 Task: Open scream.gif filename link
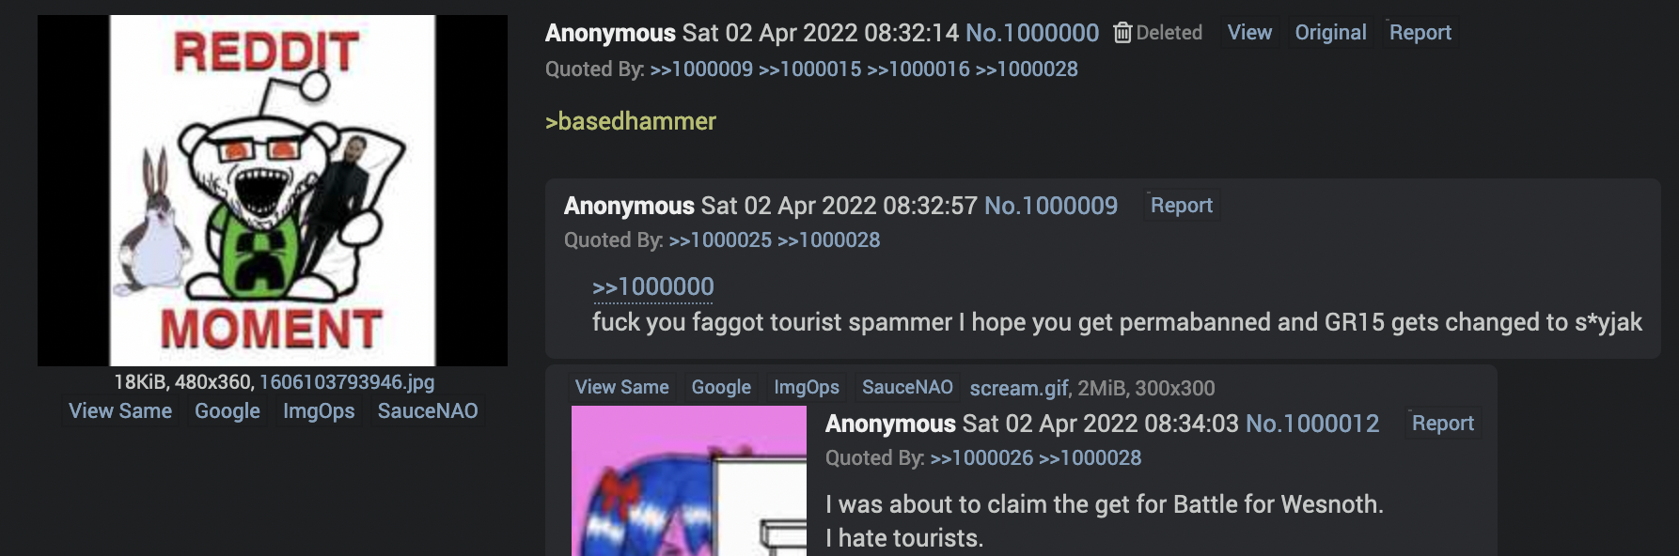coord(1020,389)
